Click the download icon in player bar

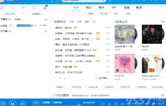tap(109, 103)
